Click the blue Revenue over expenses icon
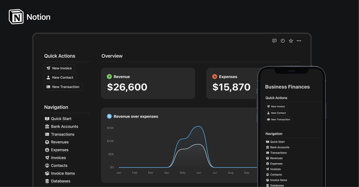 (x=109, y=116)
